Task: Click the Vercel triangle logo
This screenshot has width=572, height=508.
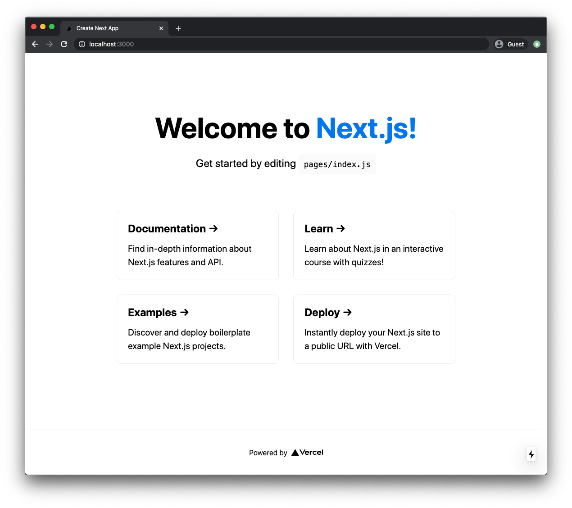Action: 295,453
